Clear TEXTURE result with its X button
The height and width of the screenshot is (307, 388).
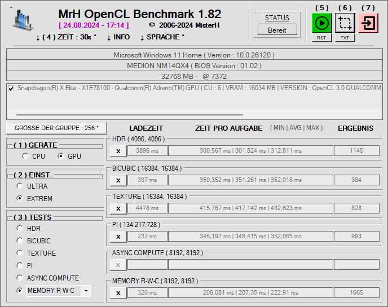coord(118,208)
